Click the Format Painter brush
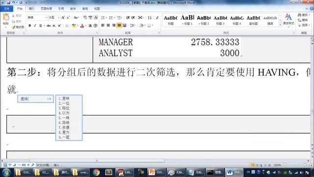The width and height of the screenshot is (314, 177). click(13, 27)
